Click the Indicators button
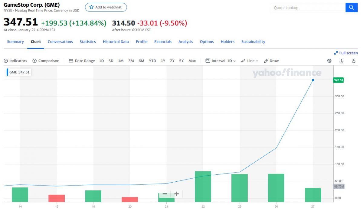The width and height of the screenshot is (363, 211). click(15, 61)
